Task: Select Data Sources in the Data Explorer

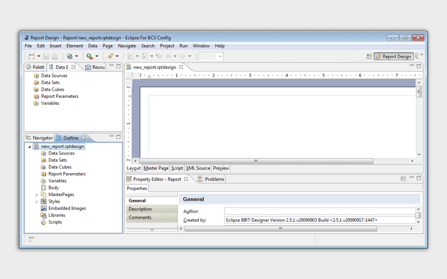Action: point(54,75)
